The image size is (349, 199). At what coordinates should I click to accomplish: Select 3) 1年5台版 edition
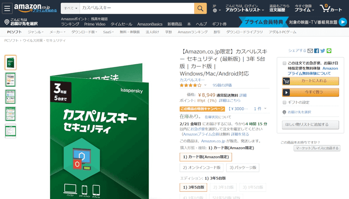pos(253,187)
